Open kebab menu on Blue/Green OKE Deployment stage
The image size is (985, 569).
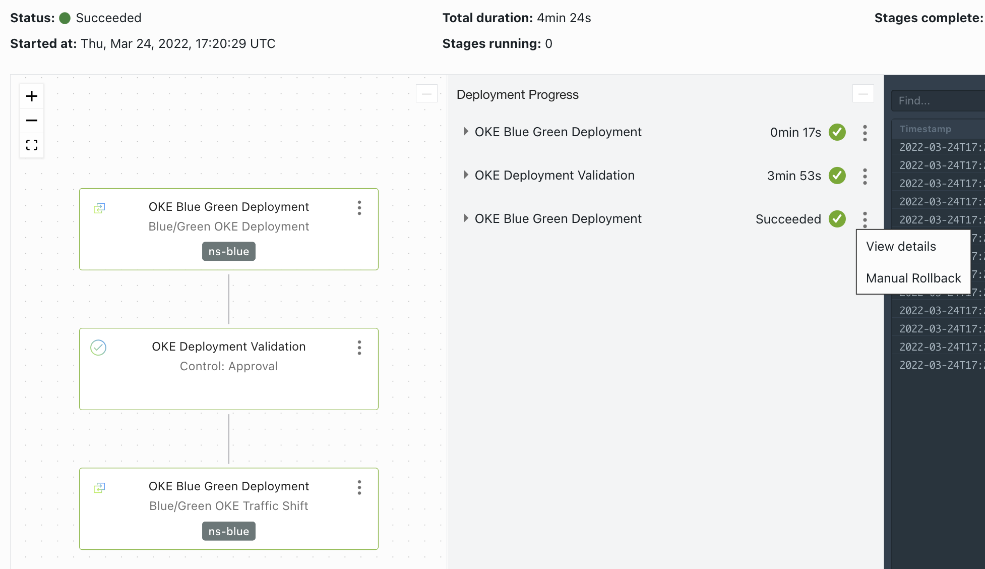pos(359,208)
